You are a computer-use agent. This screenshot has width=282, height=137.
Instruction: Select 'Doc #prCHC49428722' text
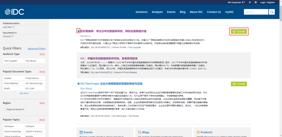pyautogui.click(x=102, y=72)
